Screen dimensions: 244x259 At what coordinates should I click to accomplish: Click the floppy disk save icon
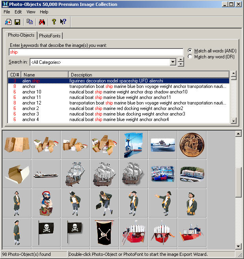click(17, 22)
